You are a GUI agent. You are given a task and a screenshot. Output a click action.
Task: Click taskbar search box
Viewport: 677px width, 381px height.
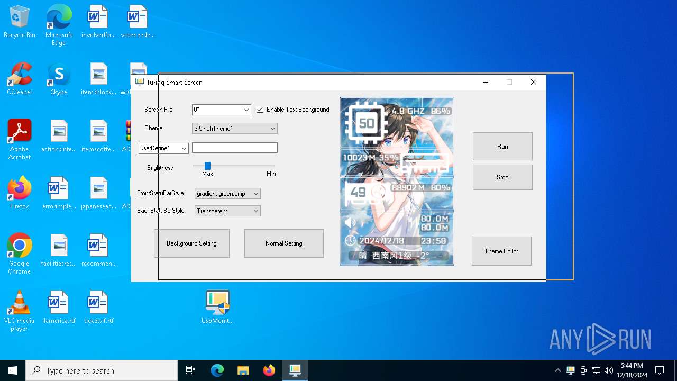click(x=102, y=370)
